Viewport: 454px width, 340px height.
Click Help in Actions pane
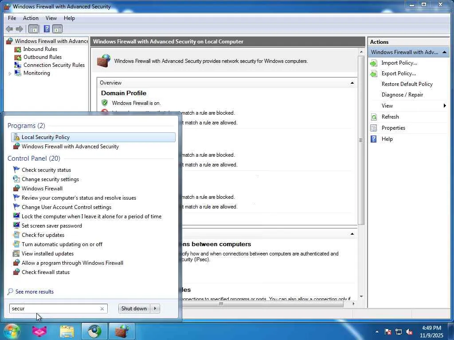coord(387,139)
